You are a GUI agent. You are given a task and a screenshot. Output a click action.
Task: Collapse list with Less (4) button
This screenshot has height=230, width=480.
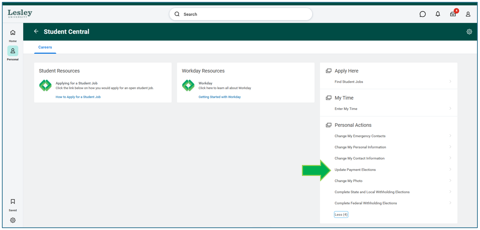tap(341, 214)
